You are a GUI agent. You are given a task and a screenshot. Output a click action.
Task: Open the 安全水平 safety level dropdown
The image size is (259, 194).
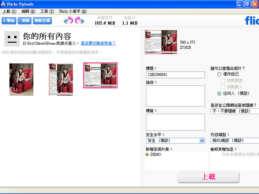[x=202, y=141]
